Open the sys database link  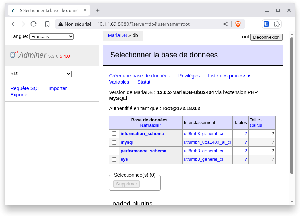pos(124,159)
